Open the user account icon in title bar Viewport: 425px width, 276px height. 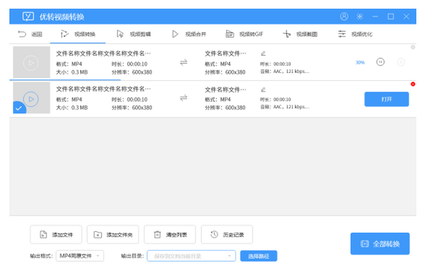[344, 17]
